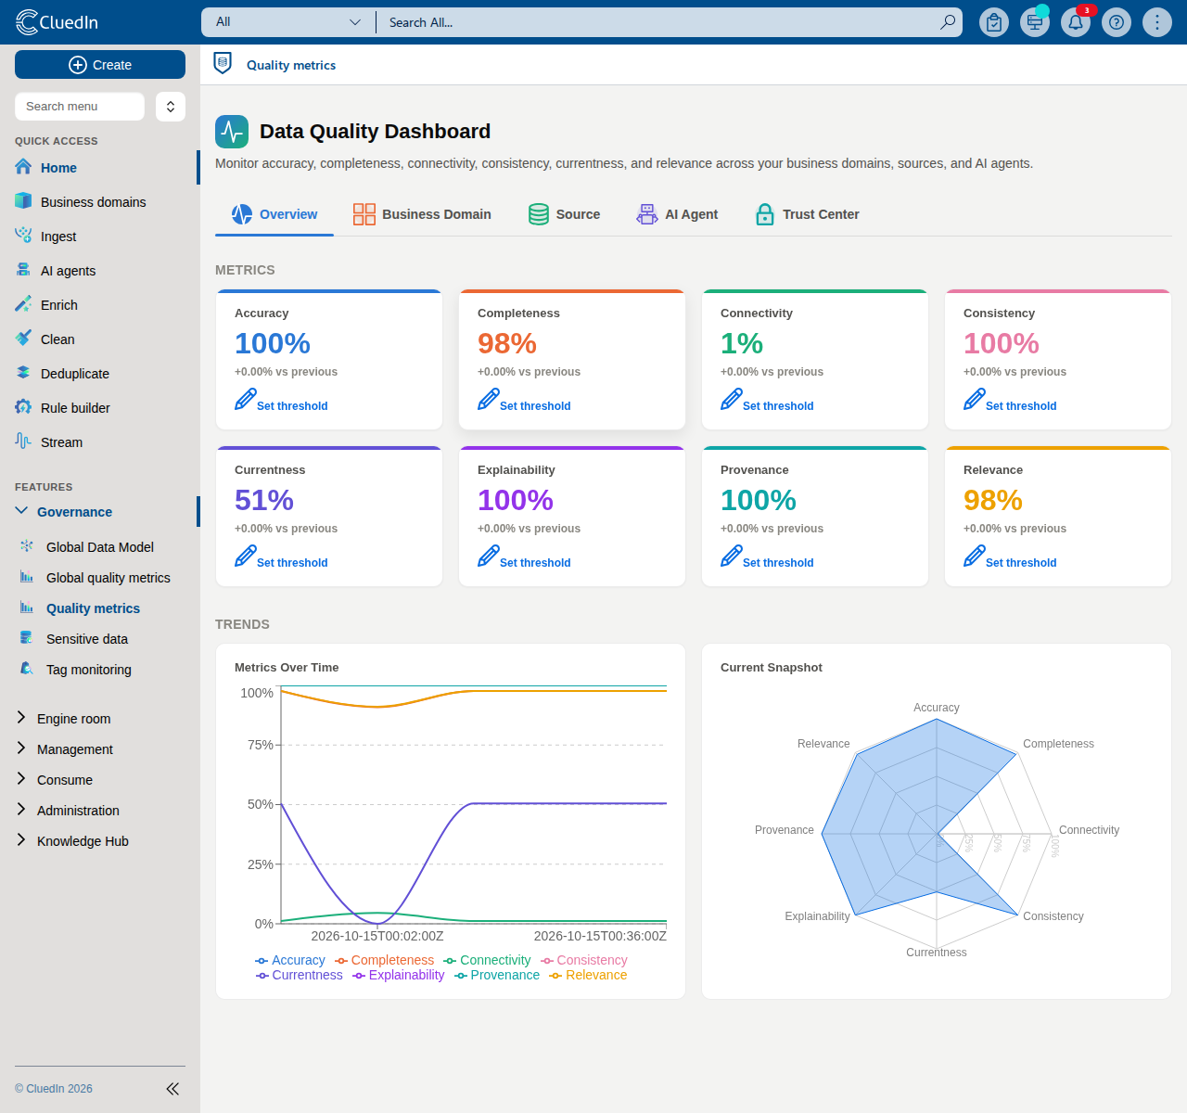Open Quality metrics in sidebar
The width and height of the screenshot is (1187, 1113).
coord(93,608)
